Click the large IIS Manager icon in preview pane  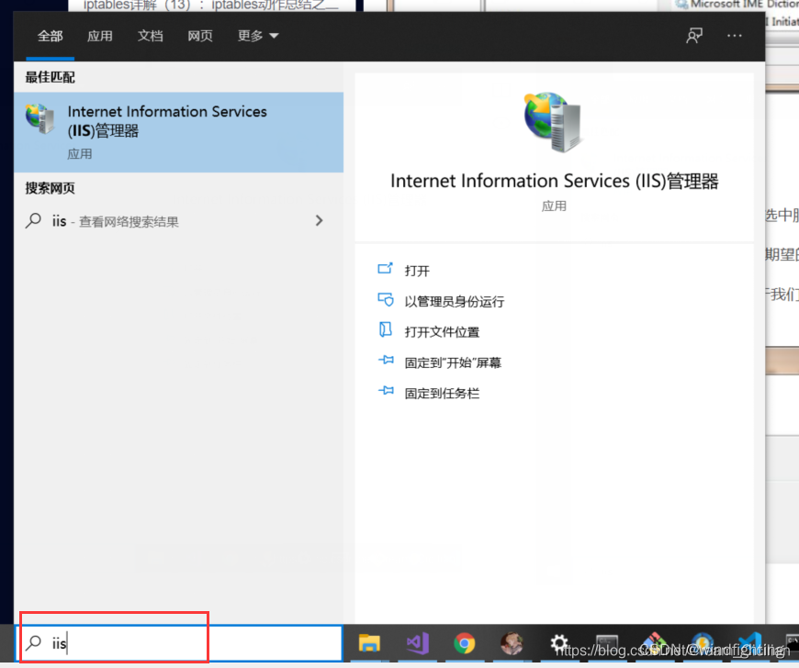pos(553,122)
